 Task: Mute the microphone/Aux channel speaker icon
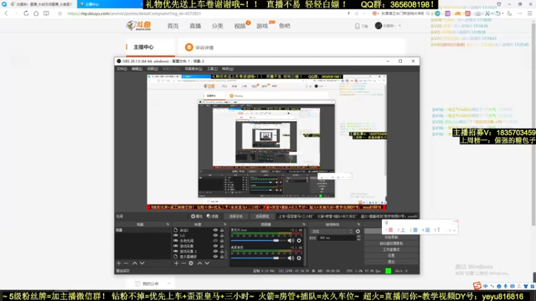click(x=291, y=241)
